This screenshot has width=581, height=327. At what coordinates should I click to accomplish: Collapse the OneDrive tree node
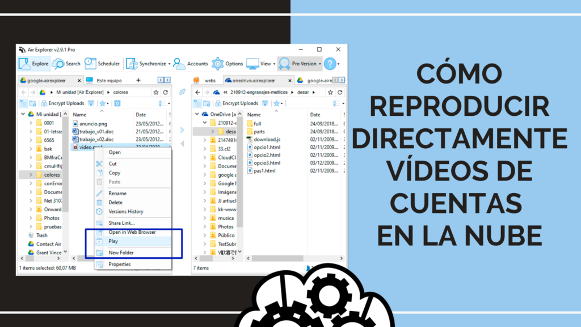coord(197,114)
